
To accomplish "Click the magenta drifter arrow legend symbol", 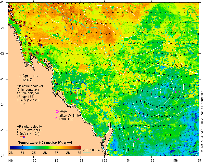I will point(56,117).
